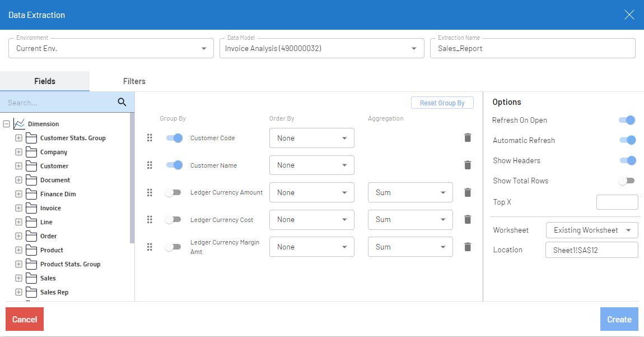Delete the Customer Name field row

click(468, 165)
